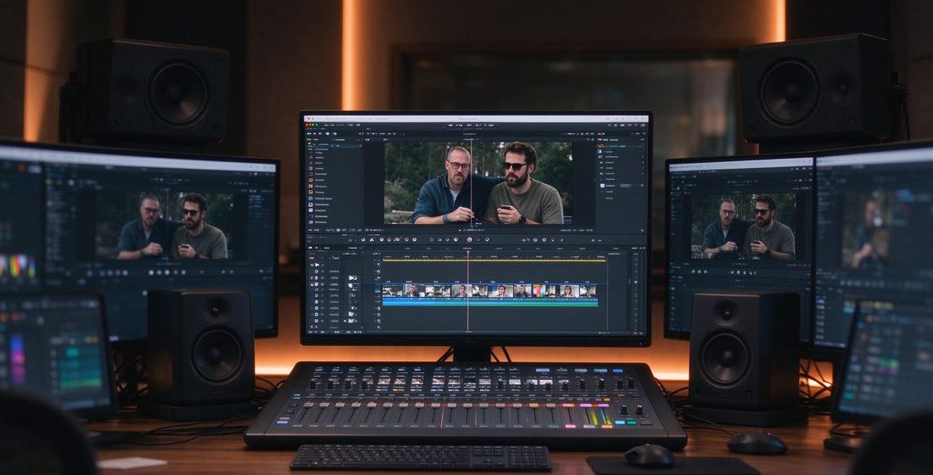933x475 pixels.
Task: Click the browser address bar atop the center monitor
Action: [x=476, y=119]
